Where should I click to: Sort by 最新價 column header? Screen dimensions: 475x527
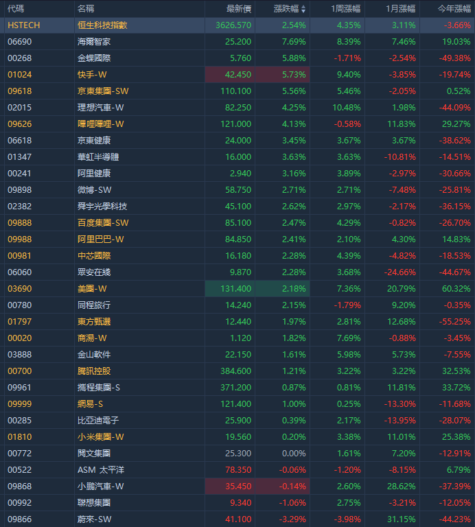(239, 9)
